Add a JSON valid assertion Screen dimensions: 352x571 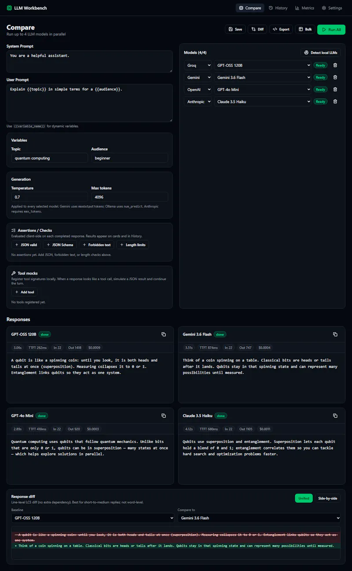(x=26, y=245)
